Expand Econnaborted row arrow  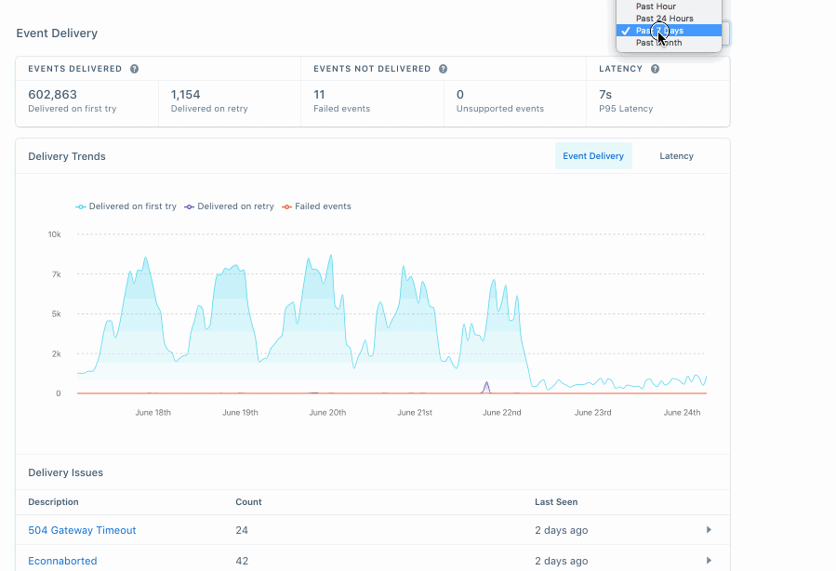coord(709,561)
